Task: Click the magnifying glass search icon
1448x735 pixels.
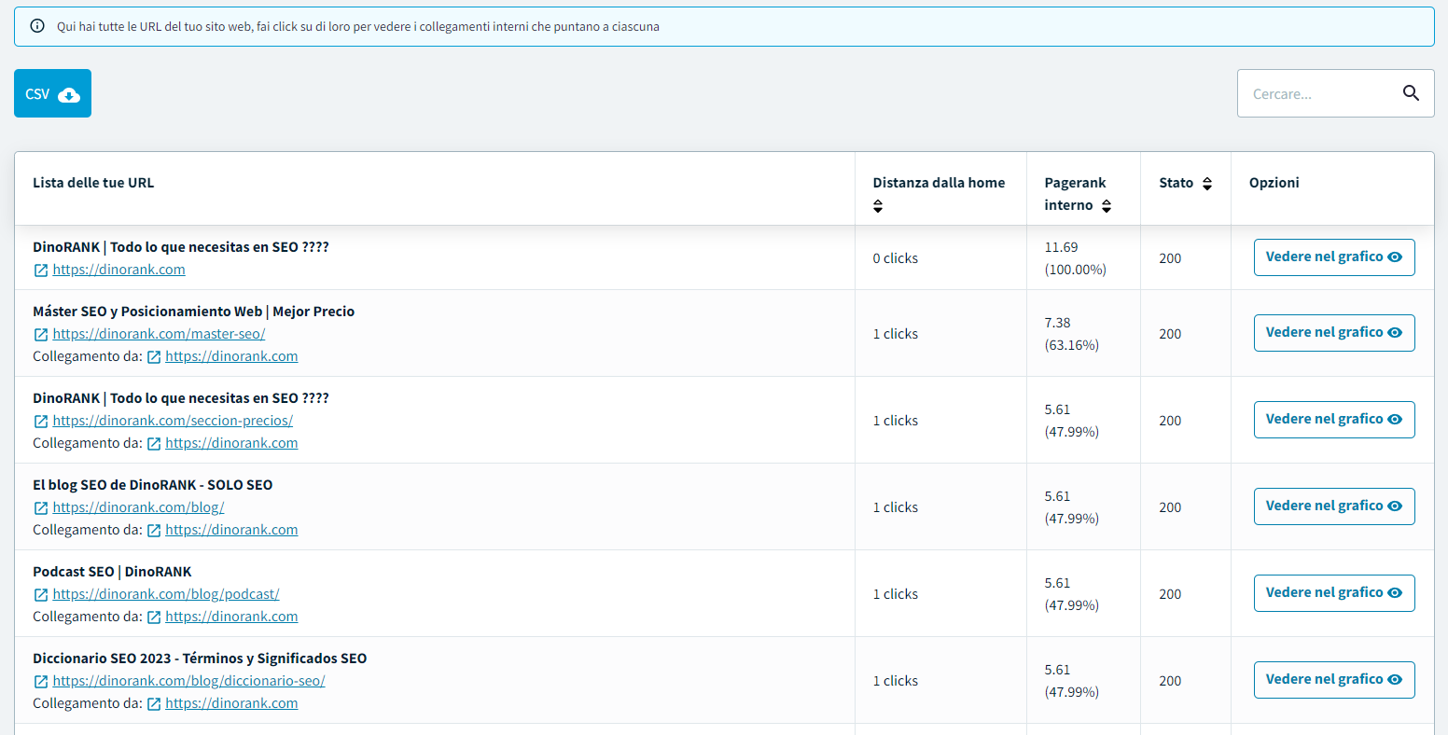Action: (x=1410, y=93)
